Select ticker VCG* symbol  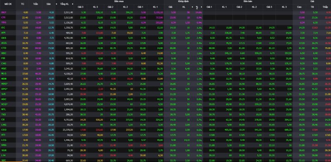tap(4, 104)
